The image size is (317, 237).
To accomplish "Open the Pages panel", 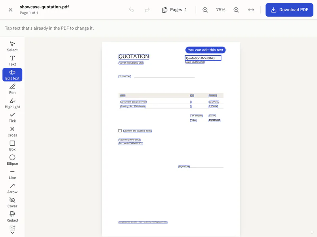I will pyautogui.click(x=175, y=9).
